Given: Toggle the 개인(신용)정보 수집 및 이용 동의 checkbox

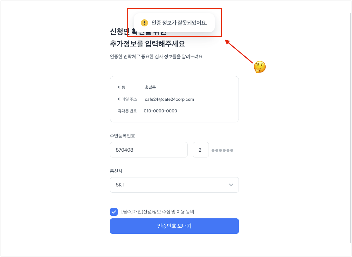Looking at the screenshot, I should coord(114,212).
